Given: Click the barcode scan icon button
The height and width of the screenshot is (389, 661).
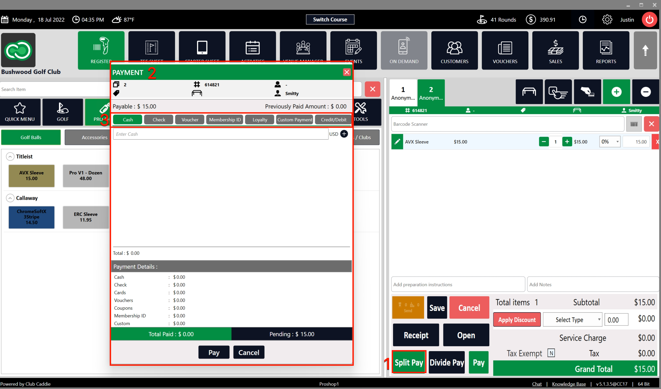Looking at the screenshot, I should [x=634, y=124].
